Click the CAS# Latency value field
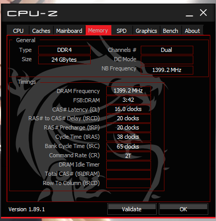216x221 pixels. pyautogui.click(x=128, y=109)
